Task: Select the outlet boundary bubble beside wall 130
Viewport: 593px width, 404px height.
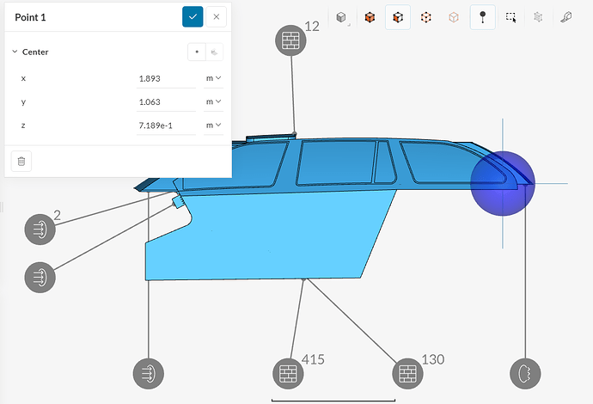Action: tap(525, 374)
